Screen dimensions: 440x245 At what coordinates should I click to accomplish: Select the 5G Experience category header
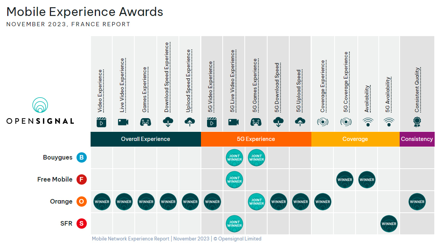[256, 139]
